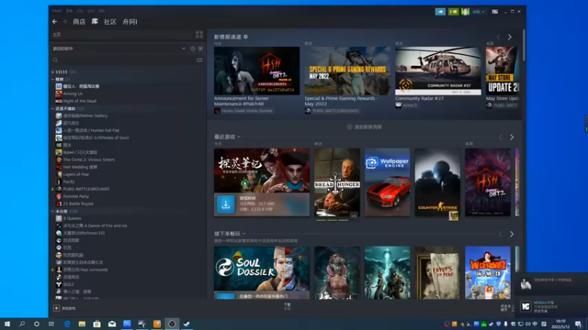The image size is (588, 330).
Task: Select 8 Queens in the list
Action: [x=72, y=218]
